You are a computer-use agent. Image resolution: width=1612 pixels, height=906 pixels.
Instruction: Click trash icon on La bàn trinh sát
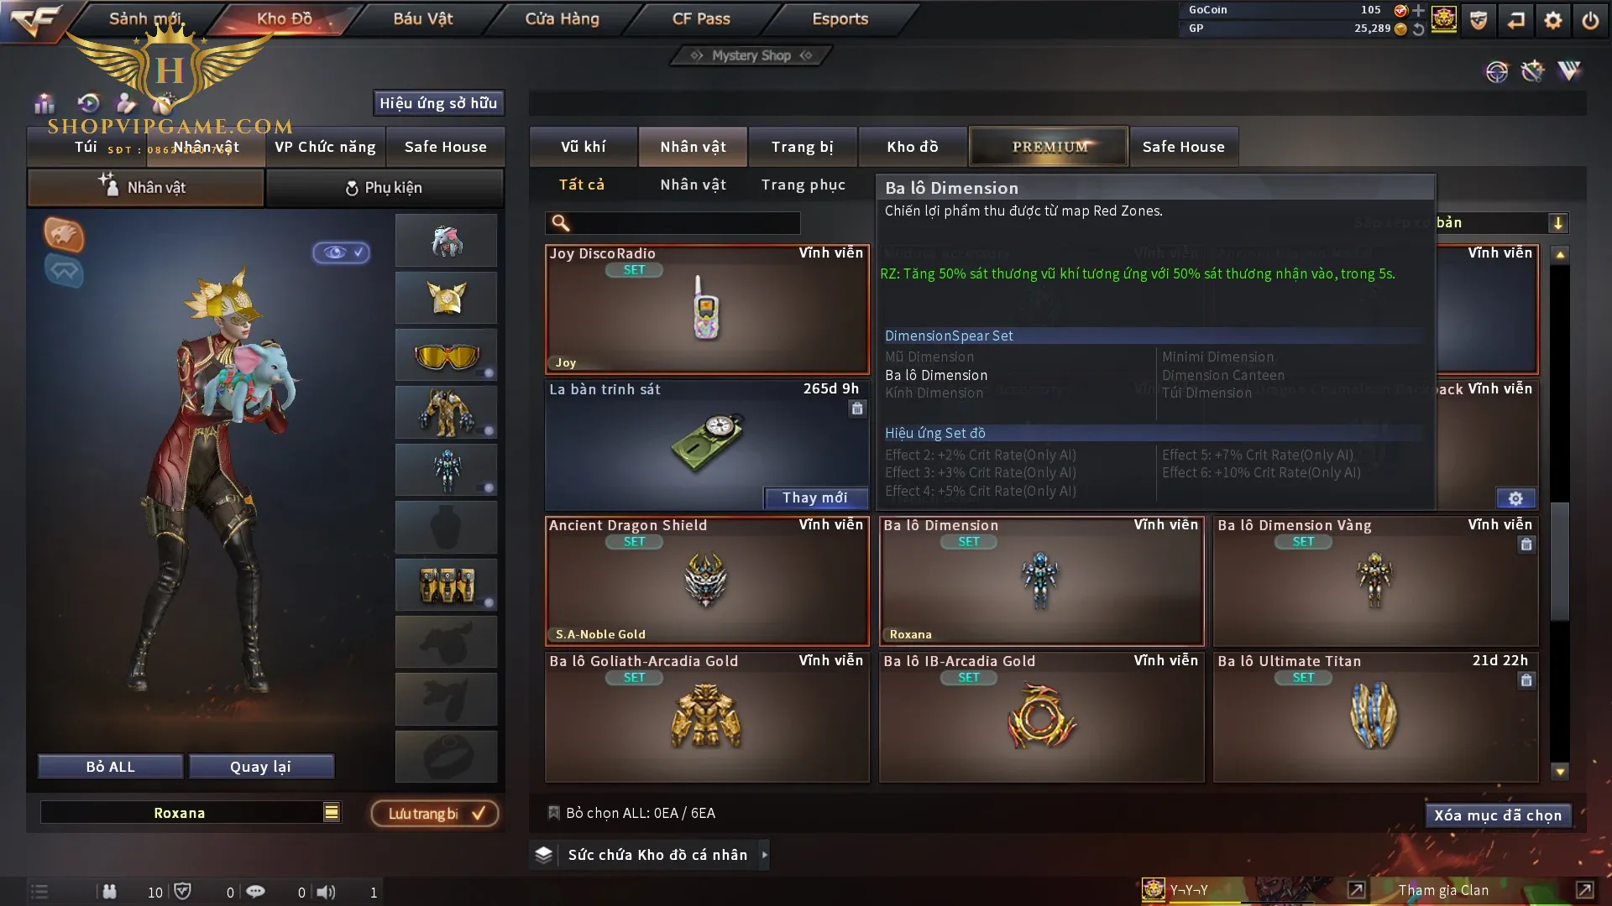pos(856,409)
